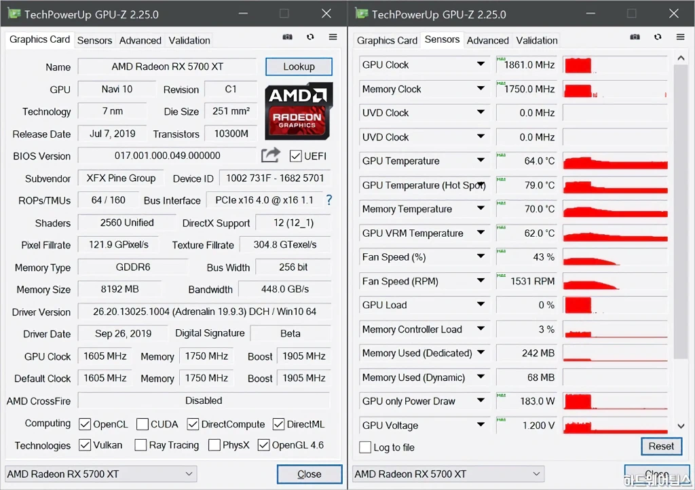Click the GPU Temperature sensor graph

click(615, 161)
